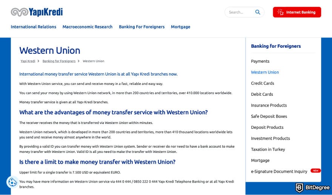Image resolution: width=332 pixels, height=195 pixels.
Task: Click Western Union breadcrumb text
Action: pos(94,61)
